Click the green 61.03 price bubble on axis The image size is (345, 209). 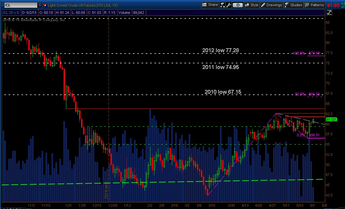[x=331, y=120]
